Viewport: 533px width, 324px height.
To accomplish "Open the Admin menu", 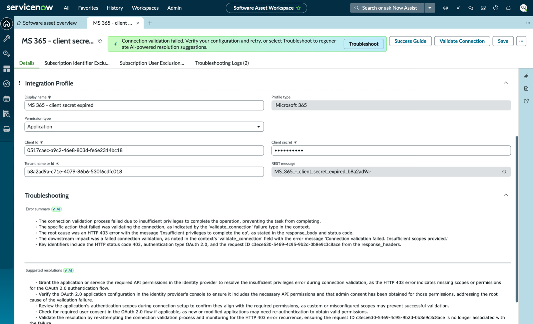I will click(175, 8).
